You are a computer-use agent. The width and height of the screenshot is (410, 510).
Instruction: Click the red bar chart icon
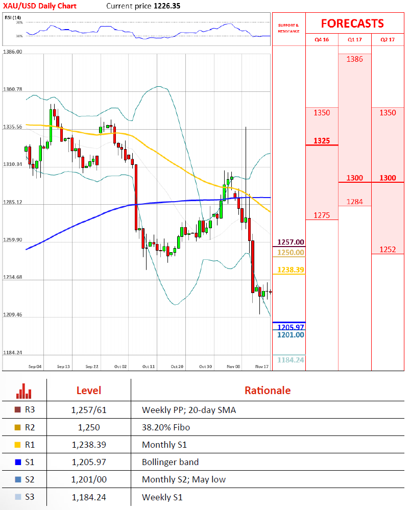tap(24, 391)
